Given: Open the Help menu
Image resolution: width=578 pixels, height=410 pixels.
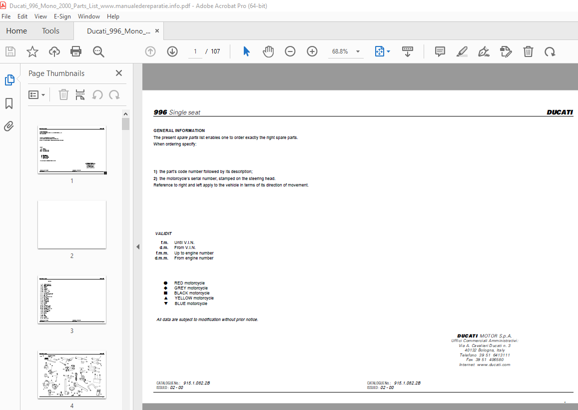Looking at the screenshot, I should tap(113, 16).
